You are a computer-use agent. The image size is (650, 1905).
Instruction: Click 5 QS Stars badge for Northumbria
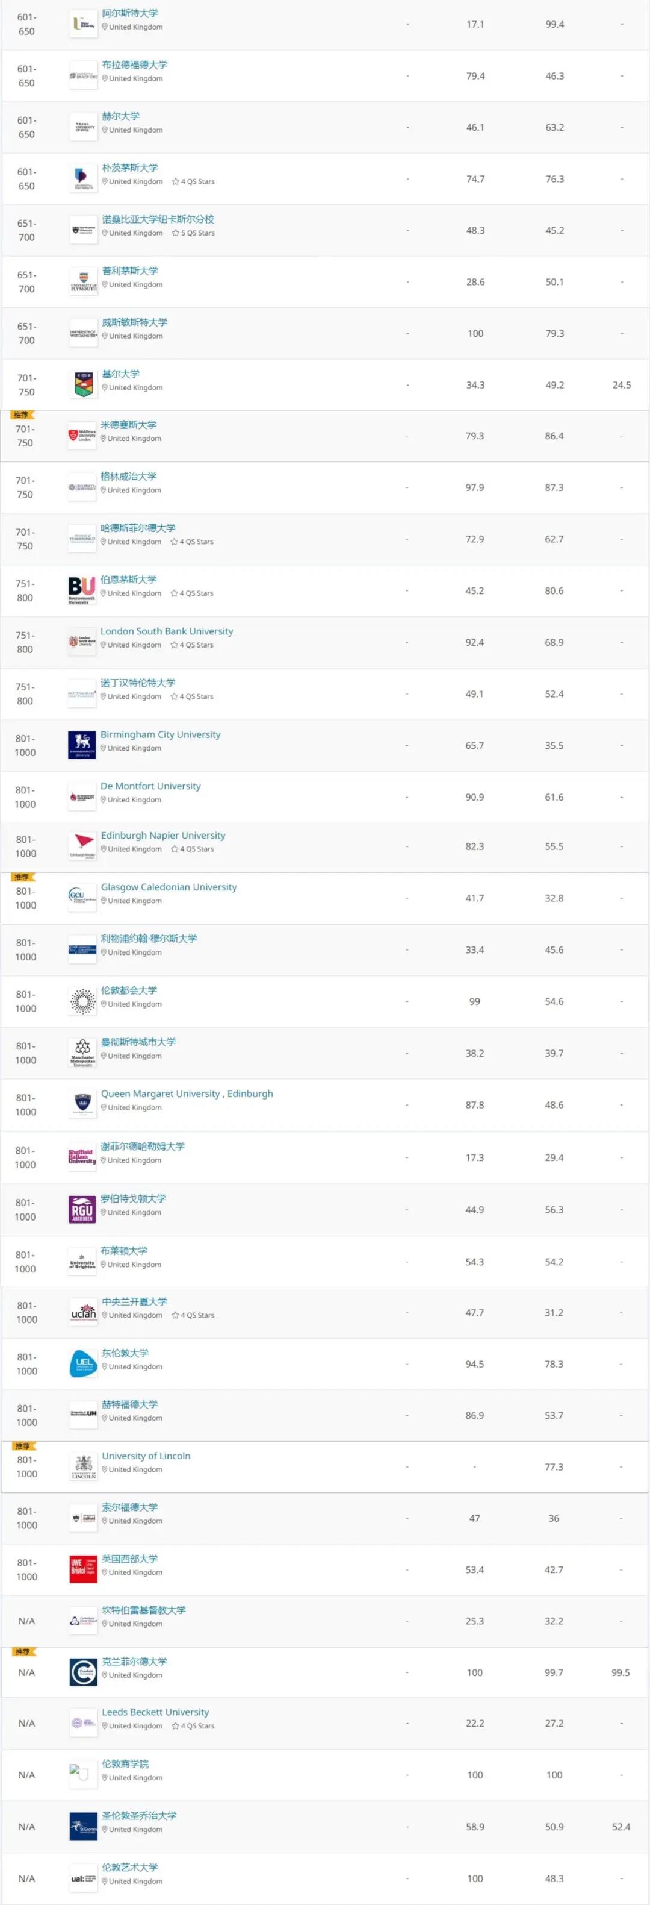click(x=194, y=233)
